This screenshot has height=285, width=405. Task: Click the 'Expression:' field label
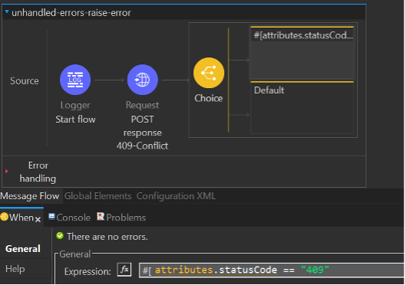pyautogui.click(x=87, y=271)
